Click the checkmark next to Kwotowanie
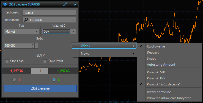This screenshot has width=203, height=103. tap(141, 46)
